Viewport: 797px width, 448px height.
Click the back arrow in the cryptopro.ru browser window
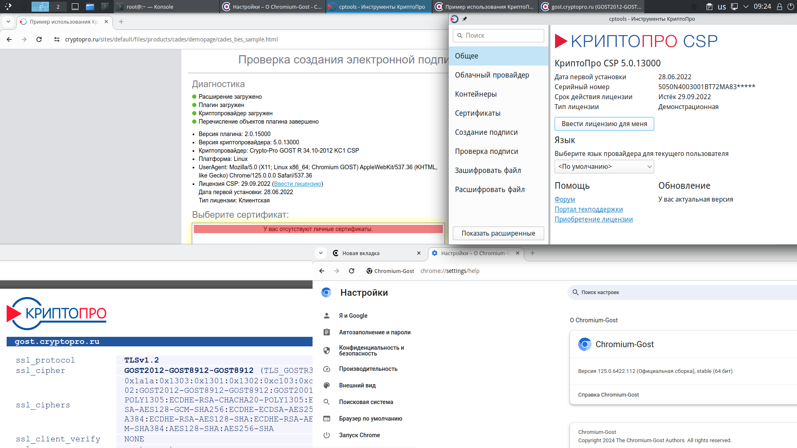point(9,39)
